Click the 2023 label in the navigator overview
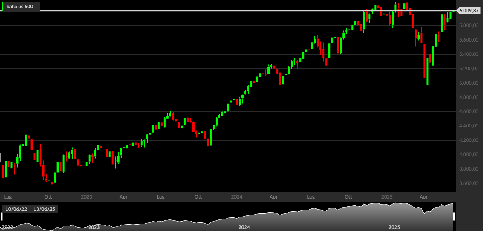 [94, 227]
